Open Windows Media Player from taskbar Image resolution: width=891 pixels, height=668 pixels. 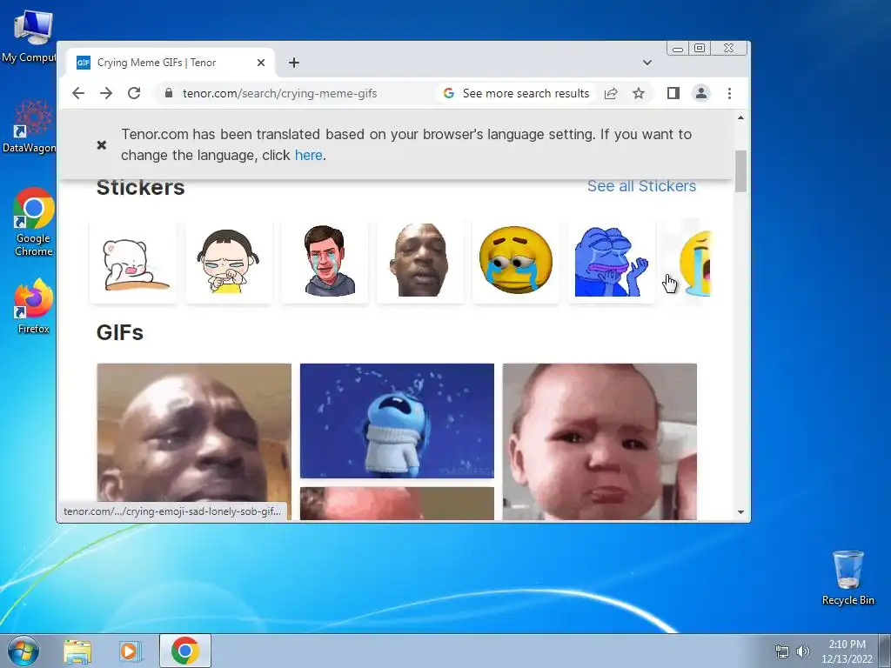point(131,651)
